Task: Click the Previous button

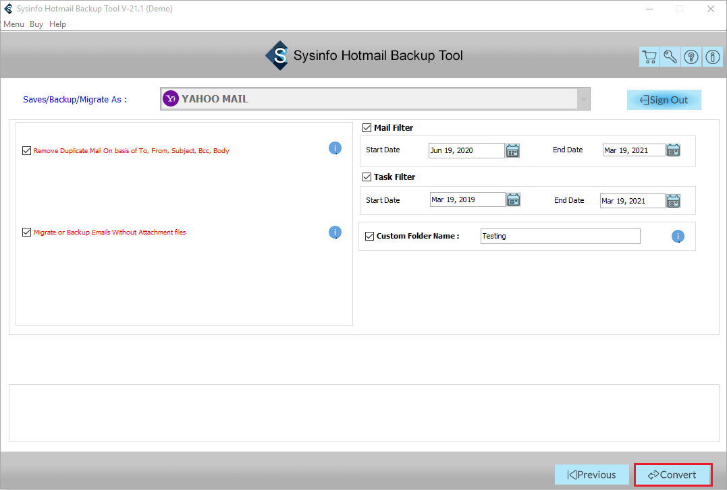Action: click(591, 474)
